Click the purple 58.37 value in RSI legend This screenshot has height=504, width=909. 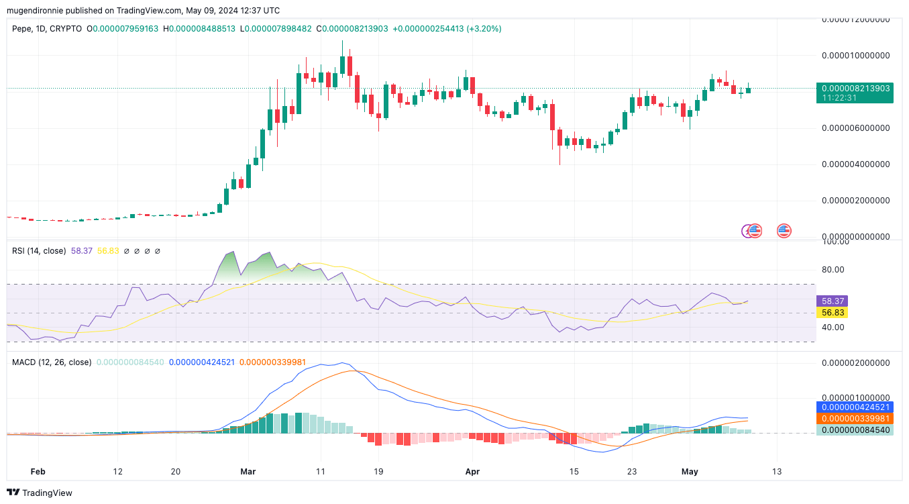pyautogui.click(x=82, y=251)
